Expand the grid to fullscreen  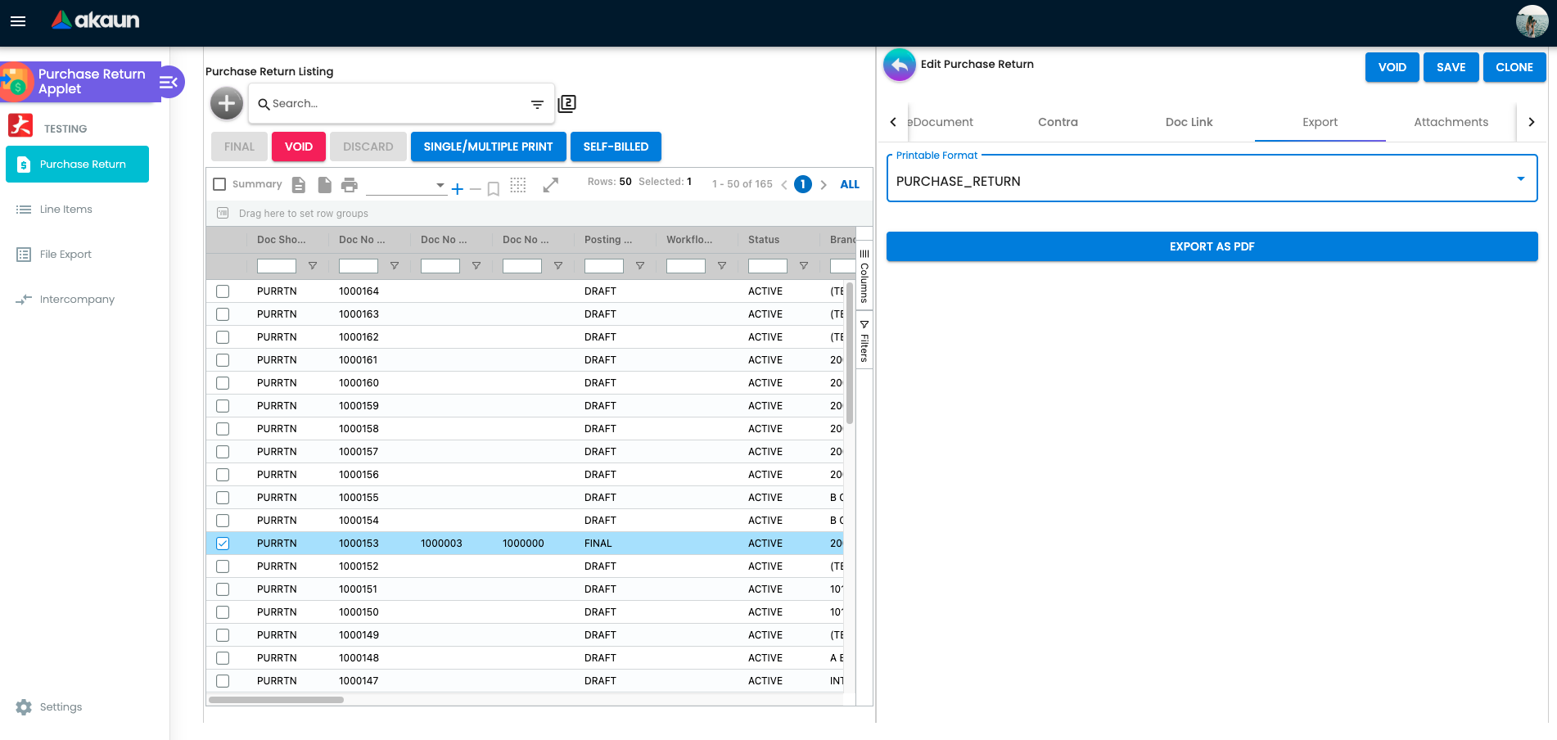coord(551,186)
